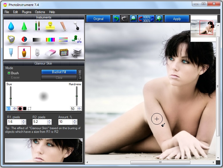Select the pink Eraser tool

click(x=51, y=53)
